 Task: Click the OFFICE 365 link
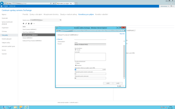point(12,6)
